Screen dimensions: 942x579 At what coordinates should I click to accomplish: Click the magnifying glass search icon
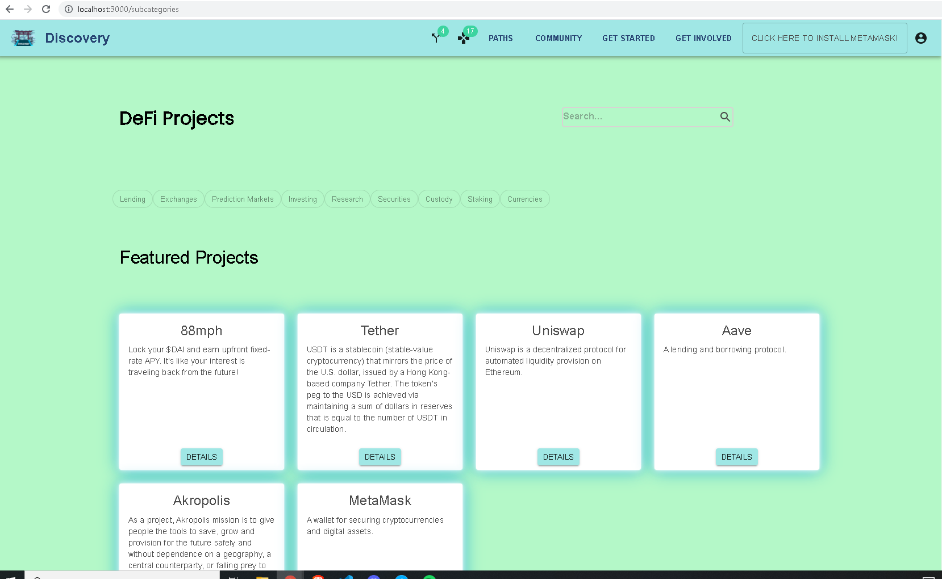coord(725,116)
